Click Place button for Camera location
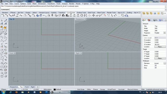The width and height of the screenshot is (167, 94). [160, 47]
